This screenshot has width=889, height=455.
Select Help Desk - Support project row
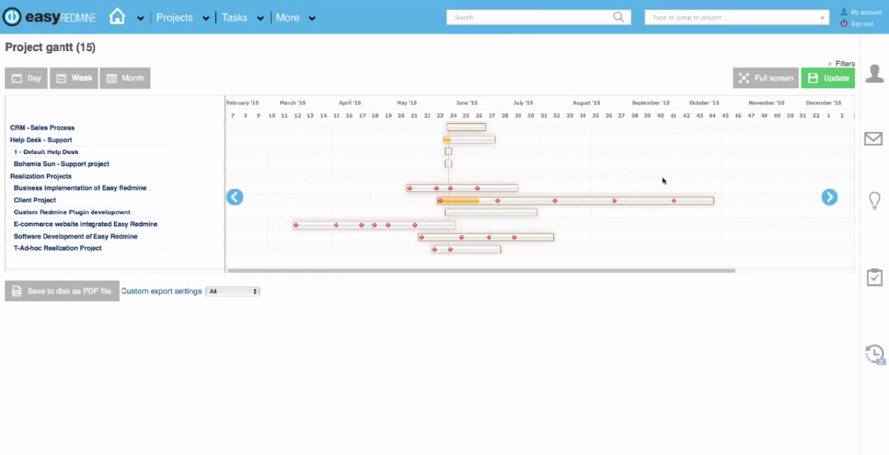tap(41, 140)
